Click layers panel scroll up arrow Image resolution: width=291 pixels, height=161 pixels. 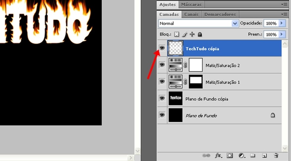pyautogui.click(x=285, y=44)
